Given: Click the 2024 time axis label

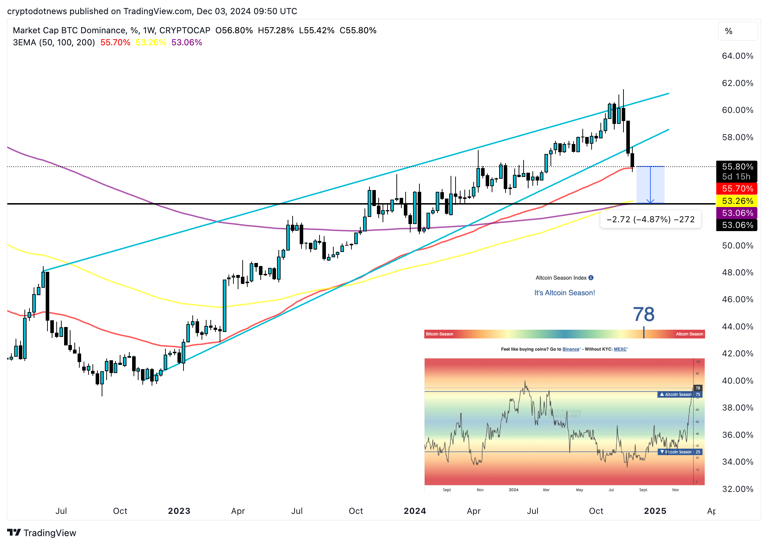Looking at the screenshot, I should (x=415, y=511).
